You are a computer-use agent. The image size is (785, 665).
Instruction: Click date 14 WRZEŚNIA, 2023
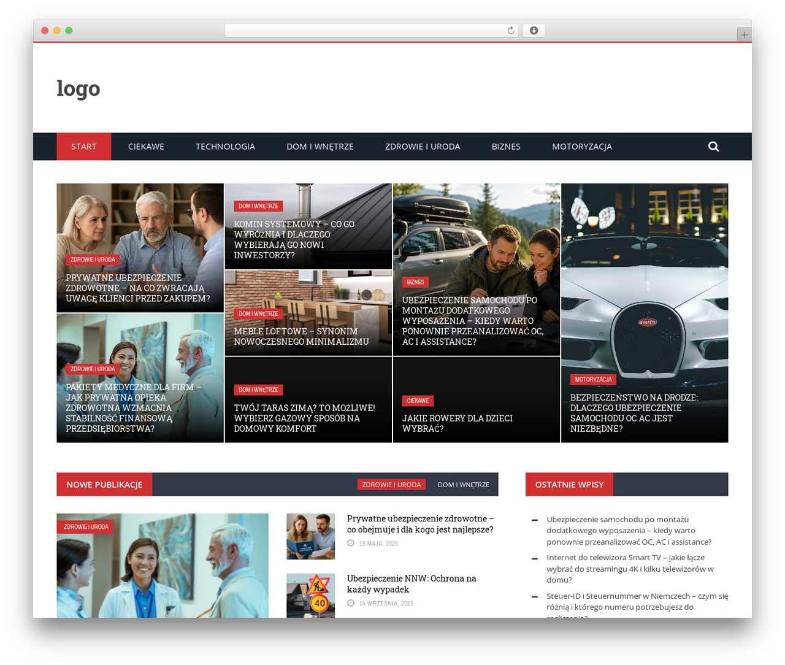tap(386, 604)
